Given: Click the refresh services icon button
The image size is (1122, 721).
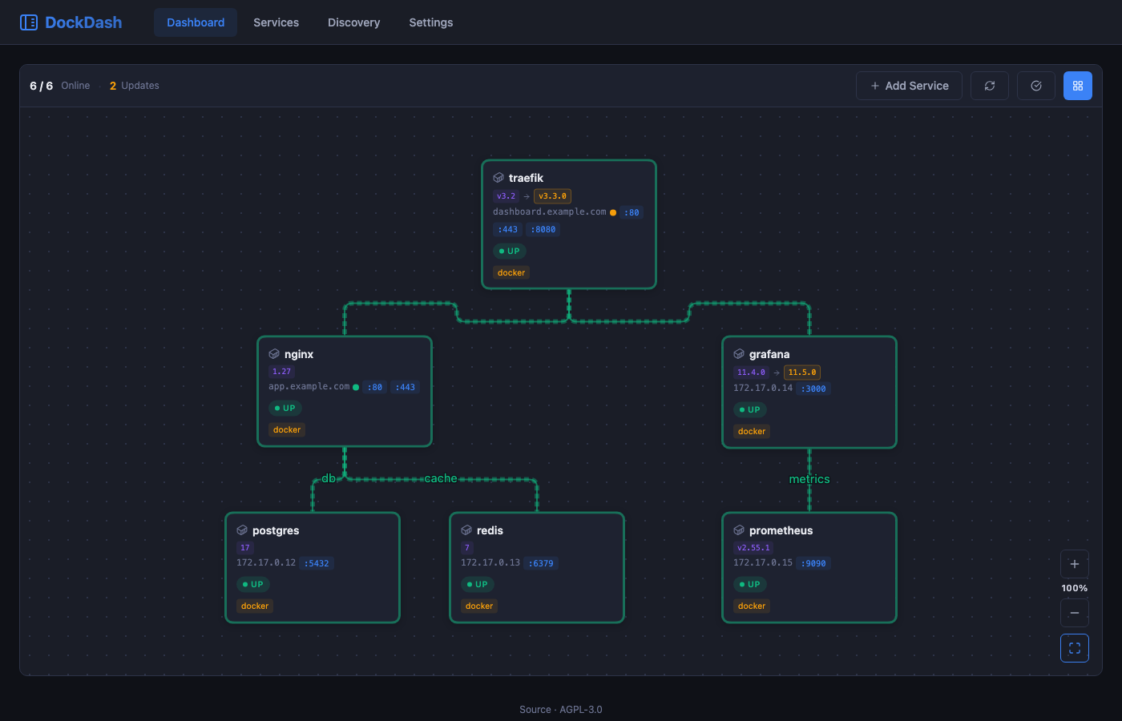Looking at the screenshot, I should [x=990, y=86].
